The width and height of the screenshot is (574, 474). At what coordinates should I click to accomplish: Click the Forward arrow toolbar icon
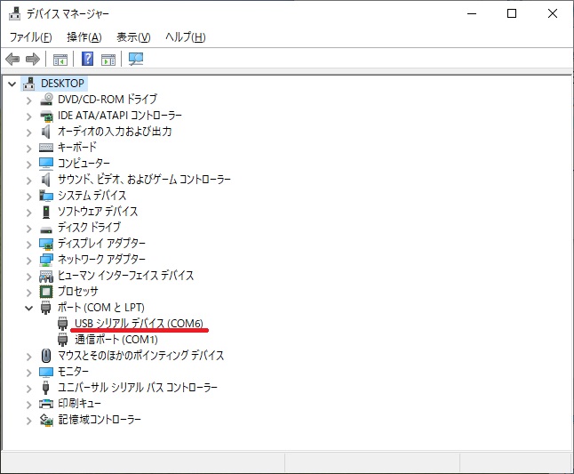pyautogui.click(x=33, y=59)
